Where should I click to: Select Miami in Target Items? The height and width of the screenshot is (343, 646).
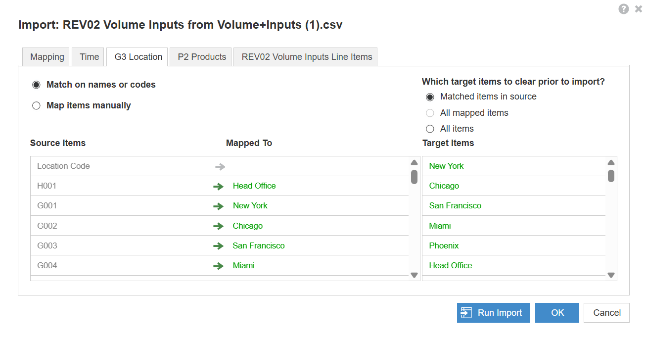click(x=514, y=226)
